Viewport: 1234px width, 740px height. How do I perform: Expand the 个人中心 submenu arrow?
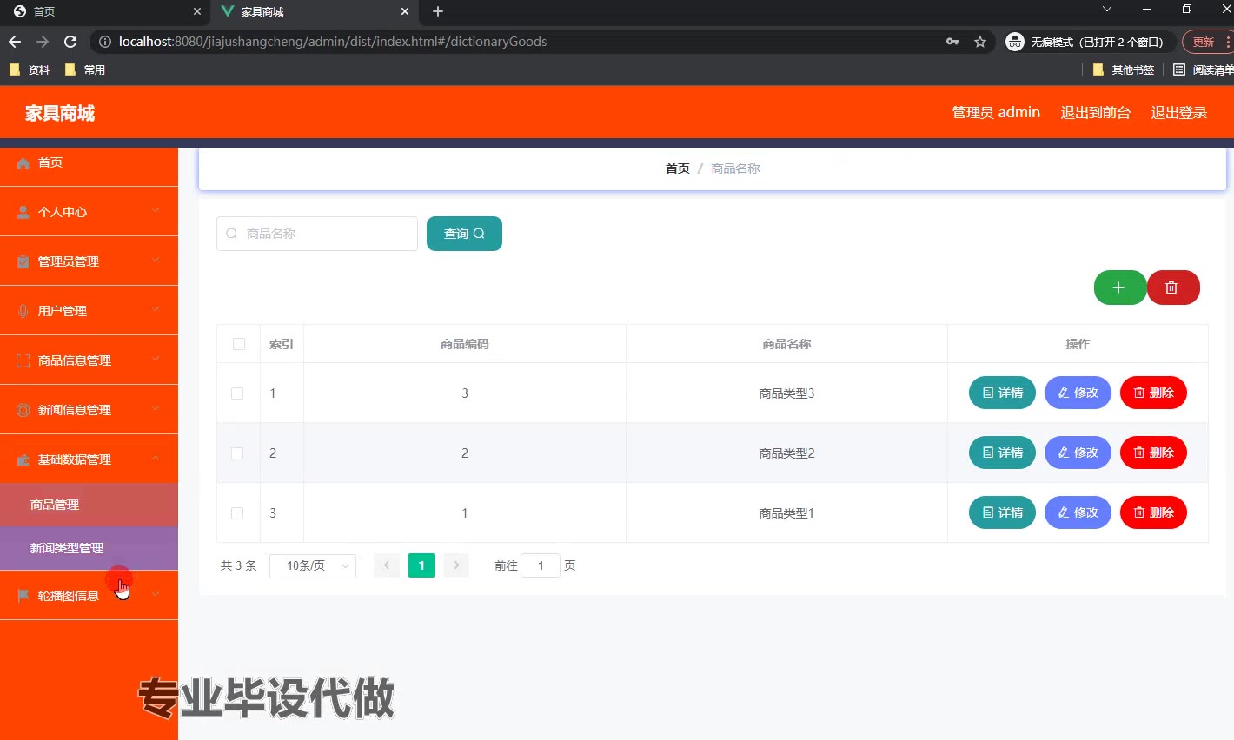(156, 211)
